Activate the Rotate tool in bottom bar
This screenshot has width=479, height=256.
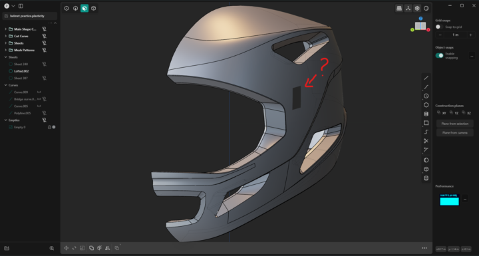pyautogui.click(x=75, y=248)
